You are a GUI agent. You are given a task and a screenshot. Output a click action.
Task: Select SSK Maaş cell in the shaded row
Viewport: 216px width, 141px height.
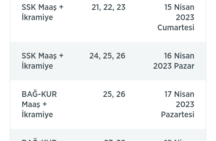coord(42,61)
